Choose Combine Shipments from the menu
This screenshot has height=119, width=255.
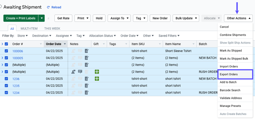pos(235,35)
